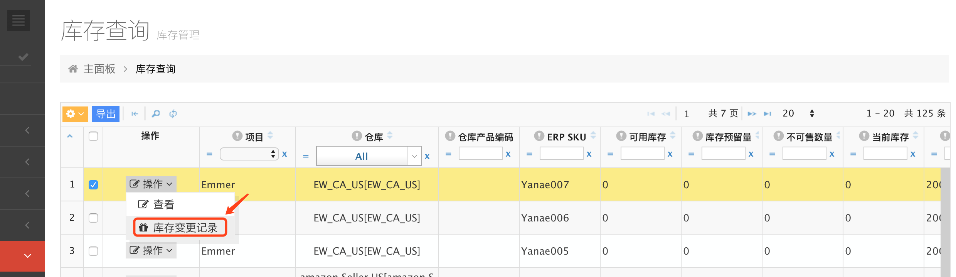Clear the 当前库存 filter x
This screenshot has width=956, height=277.
[913, 154]
